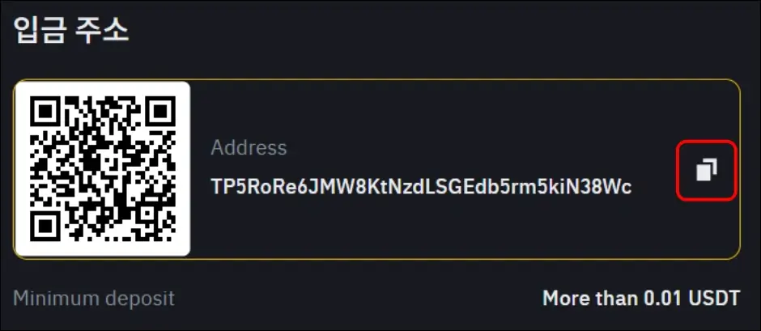This screenshot has height=331, width=761.
Task: Click the 주소 word in the title
Action: 102,31
